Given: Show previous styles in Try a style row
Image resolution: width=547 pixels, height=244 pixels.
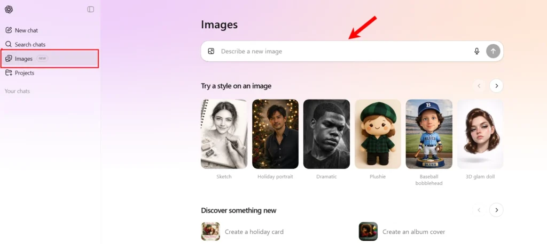Looking at the screenshot, I should pyautogui.click(x=479, y=86).
